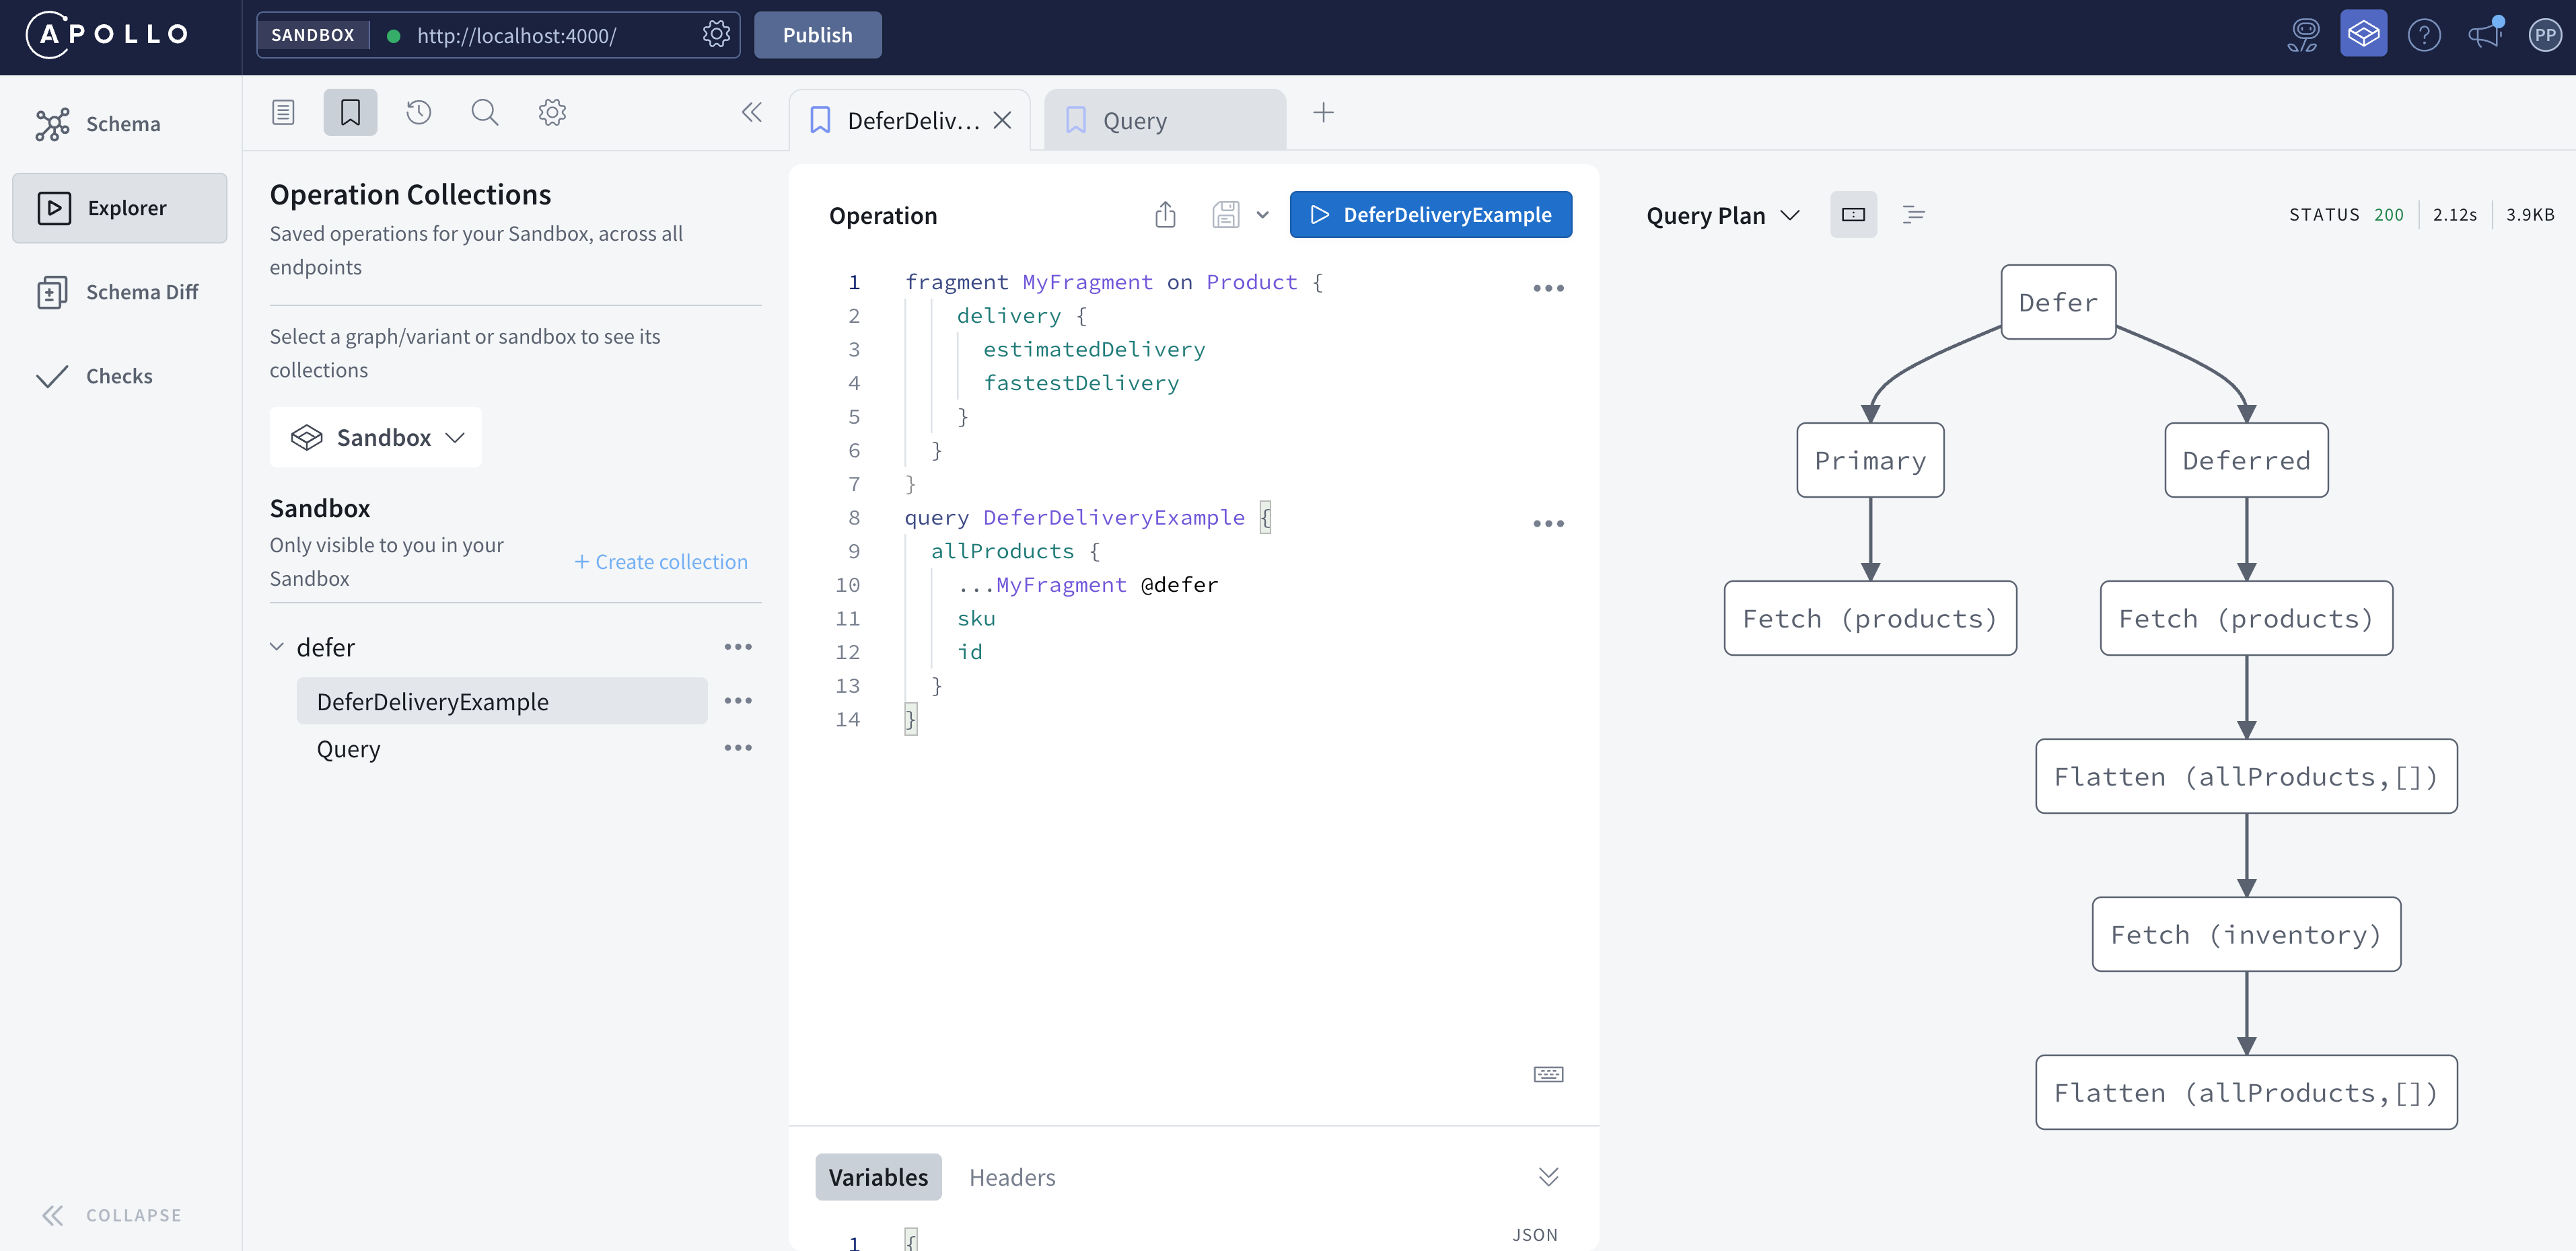Screen dimensions: 2576x1251
Task: Click the share operation icon
Action: (x=1165, y=215)
